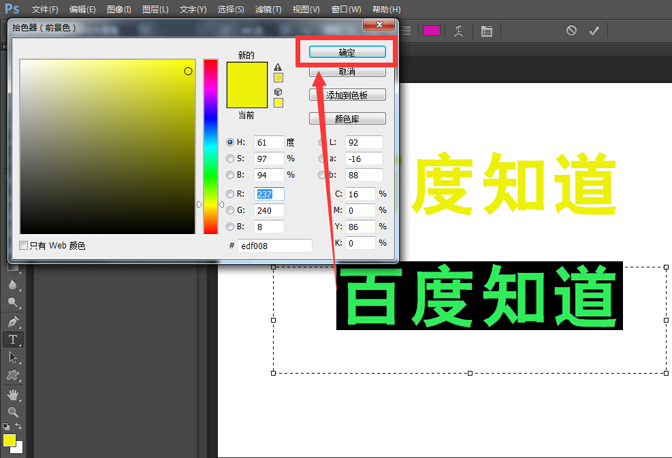Swap foreground and background colors

pos(18,426)
